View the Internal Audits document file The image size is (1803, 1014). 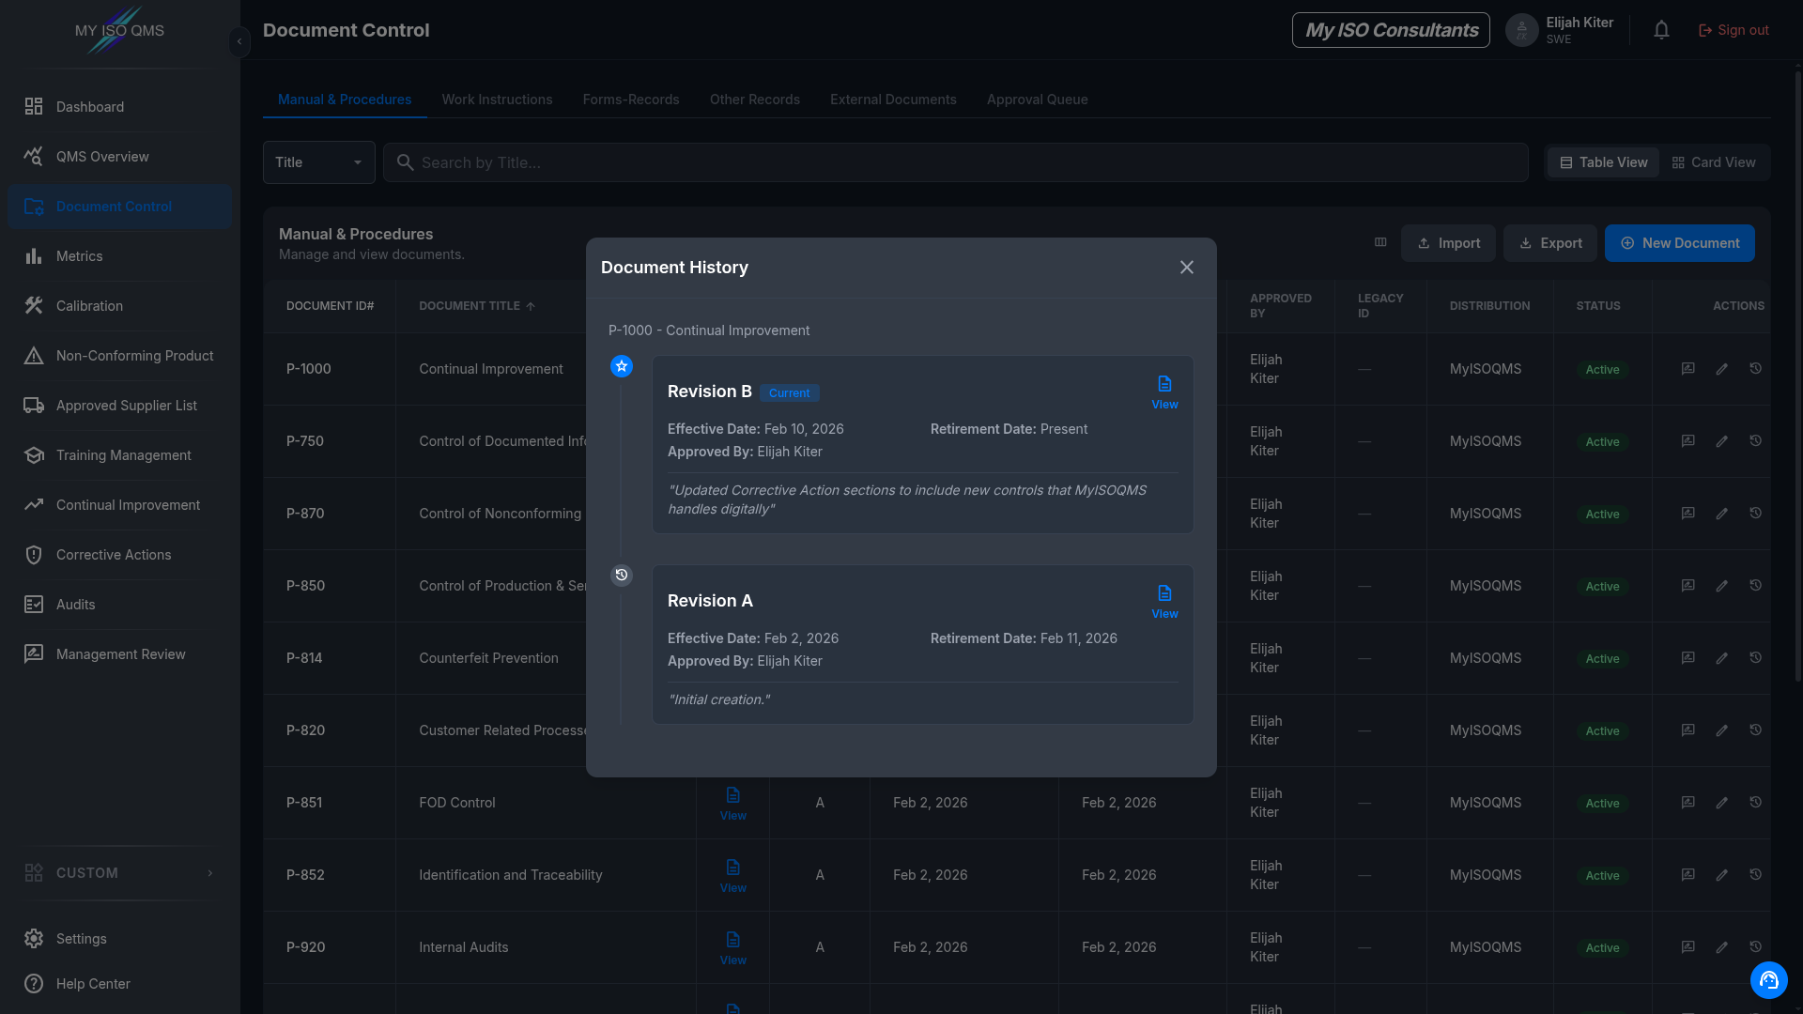[732, 949]
